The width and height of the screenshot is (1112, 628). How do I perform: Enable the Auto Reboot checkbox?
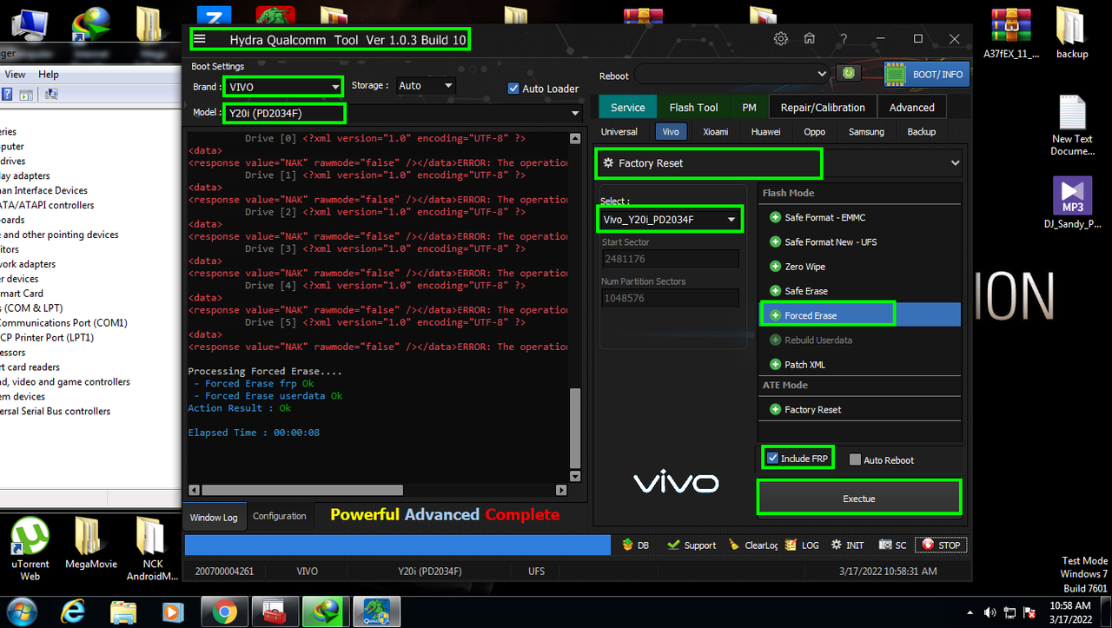[x=855, y=459]
